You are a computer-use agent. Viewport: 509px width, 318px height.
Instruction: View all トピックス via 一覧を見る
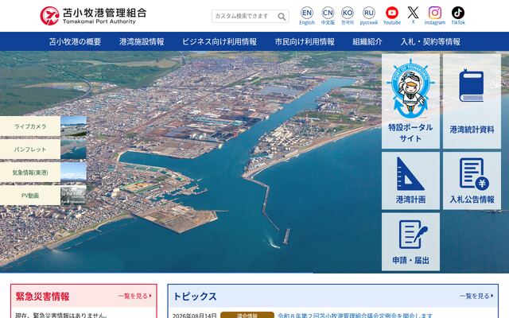pyautogui.click(x=476, y=296)
